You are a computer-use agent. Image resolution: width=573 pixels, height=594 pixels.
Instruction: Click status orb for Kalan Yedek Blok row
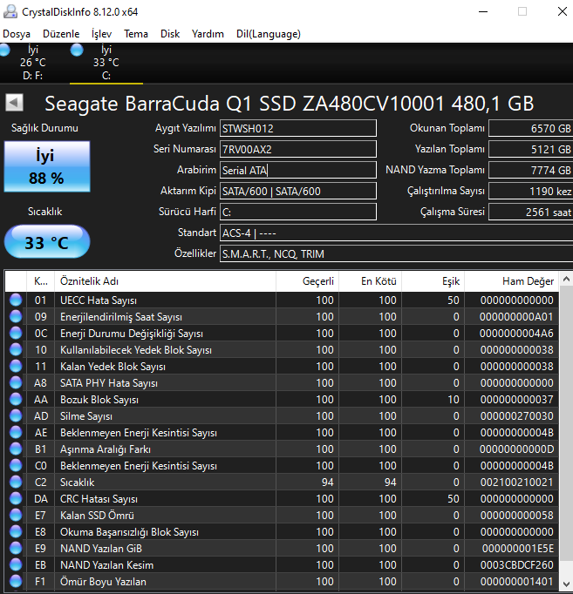[16, 367]
